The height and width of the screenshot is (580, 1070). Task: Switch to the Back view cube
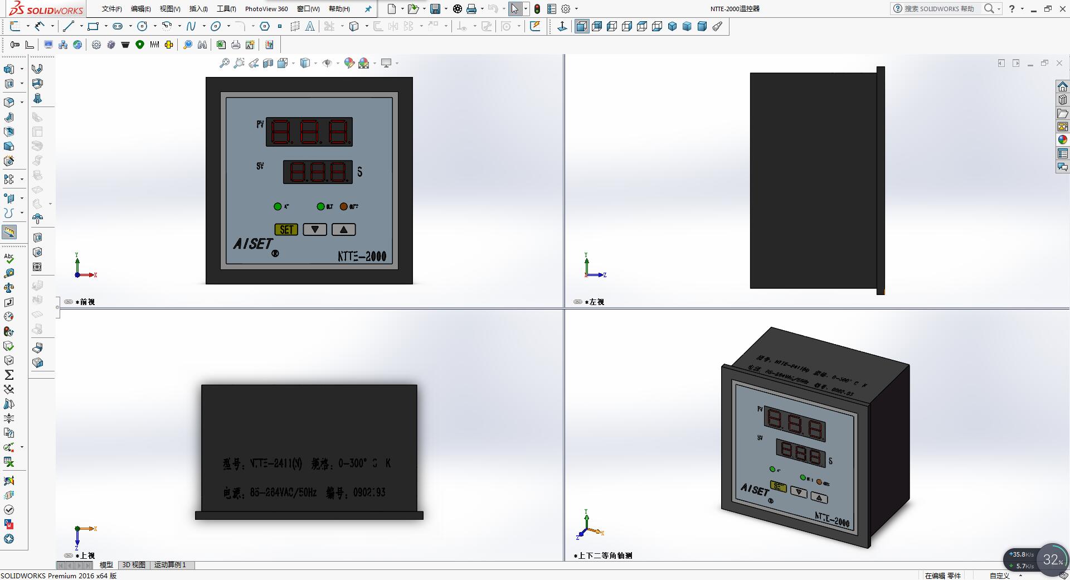(x=597, y=26)
